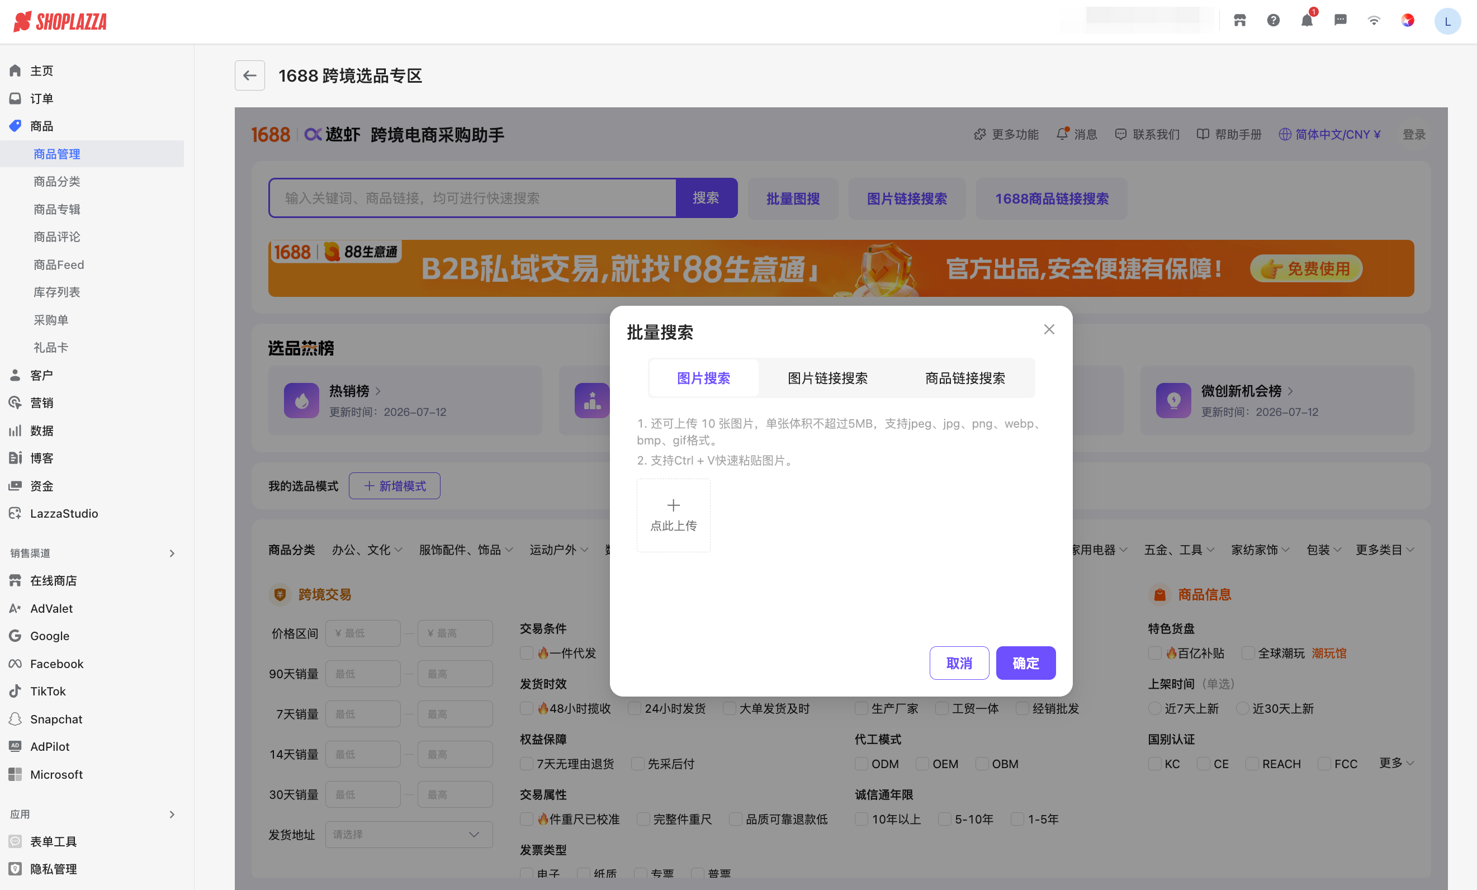This screenshot has width=1477, height=890.
Task: Expand the 销售渠道 section
Action: (x=172, y=553)
